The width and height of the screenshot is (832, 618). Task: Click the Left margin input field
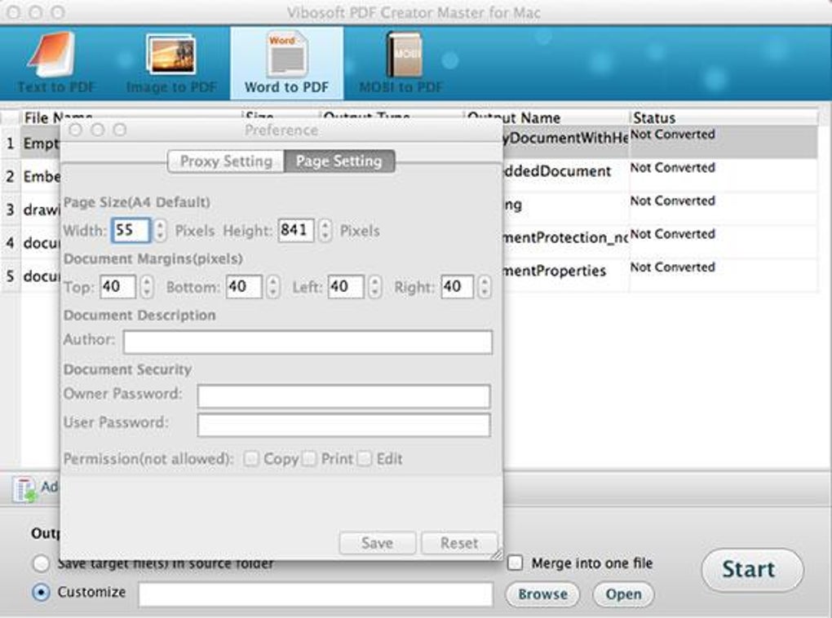click(x=346, y=287)
